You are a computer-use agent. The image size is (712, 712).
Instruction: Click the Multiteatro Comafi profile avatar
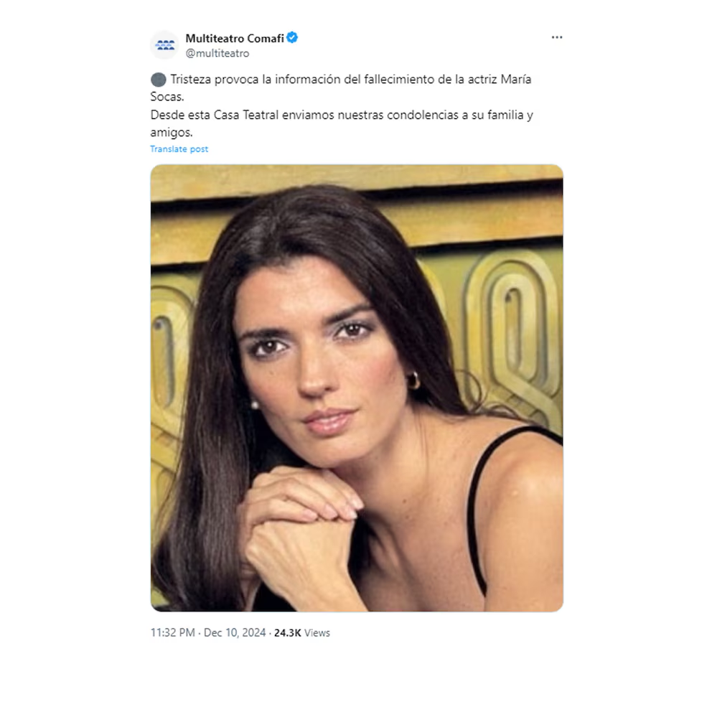(165, 45)
